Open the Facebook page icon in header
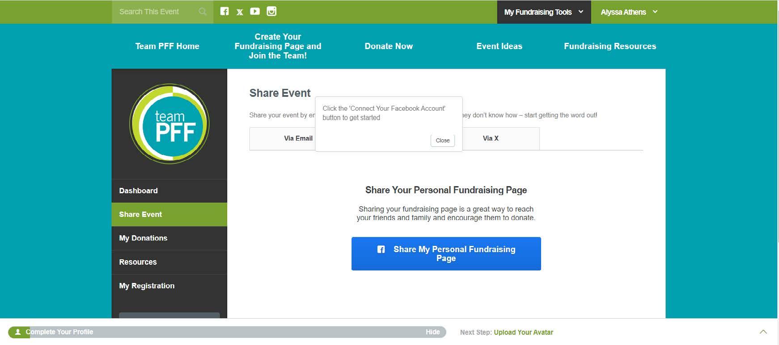 click(x=224, y=12)
